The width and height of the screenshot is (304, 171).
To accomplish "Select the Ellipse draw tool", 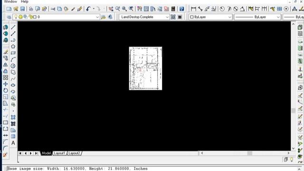I will pos(13,85).
